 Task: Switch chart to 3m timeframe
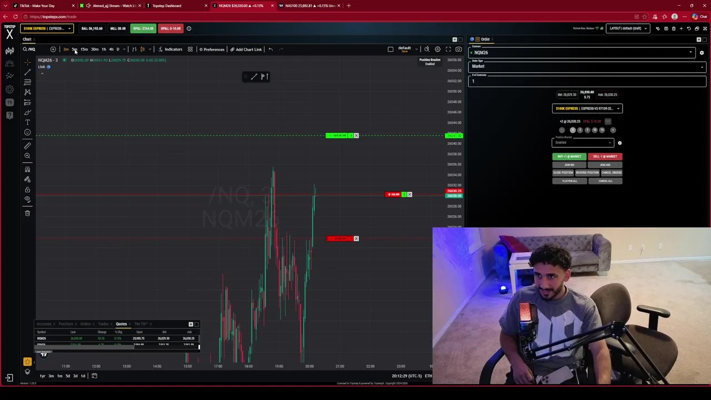click(66, 49)
